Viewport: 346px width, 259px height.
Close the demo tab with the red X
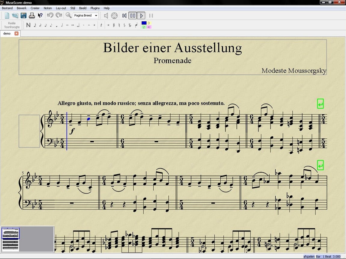[16, 34]
